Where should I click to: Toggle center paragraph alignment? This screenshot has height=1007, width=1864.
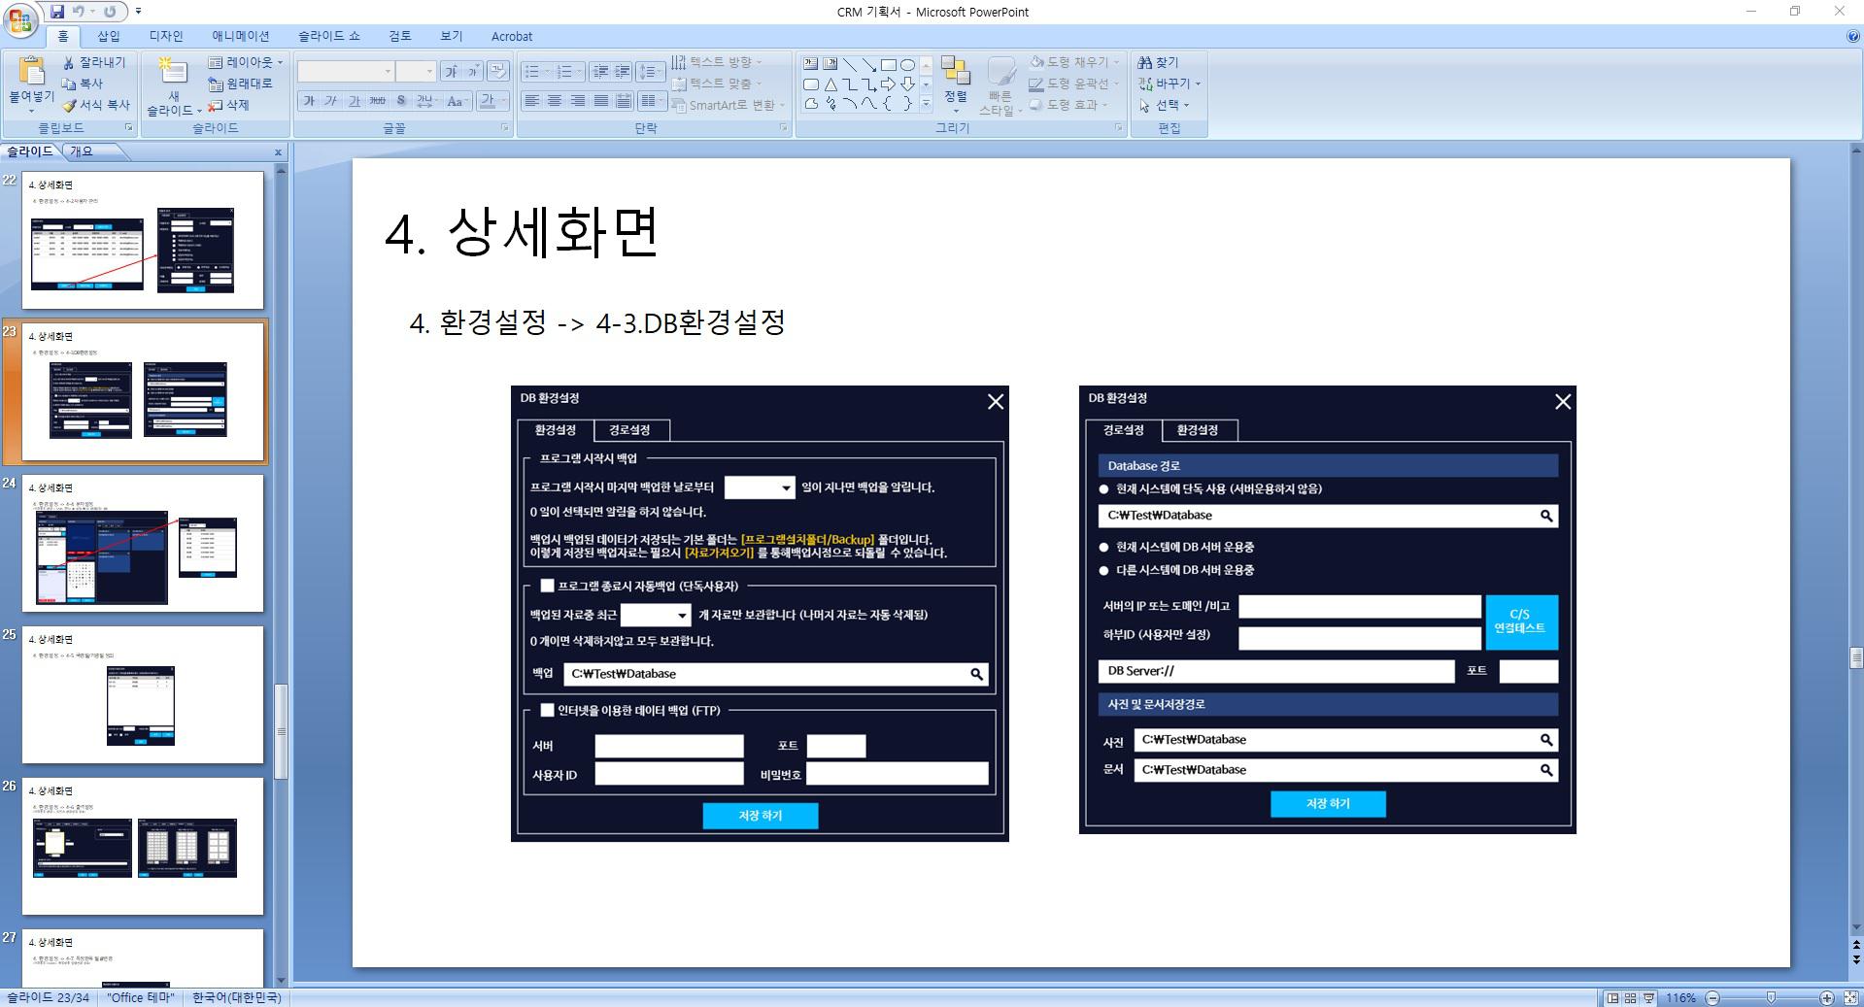point(555,101)
